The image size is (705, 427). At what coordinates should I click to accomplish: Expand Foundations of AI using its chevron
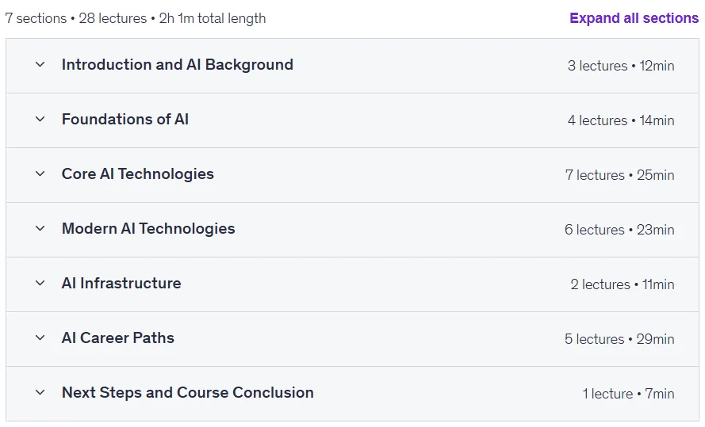[x=40, y=120]
